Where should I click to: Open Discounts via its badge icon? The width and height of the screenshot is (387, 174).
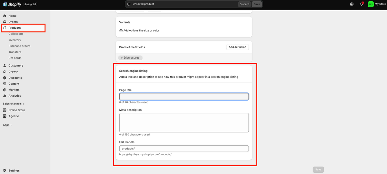click(x=5, y=78)
